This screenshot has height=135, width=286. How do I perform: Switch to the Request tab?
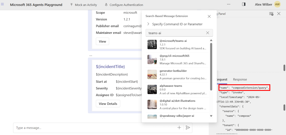click(222, 79)
